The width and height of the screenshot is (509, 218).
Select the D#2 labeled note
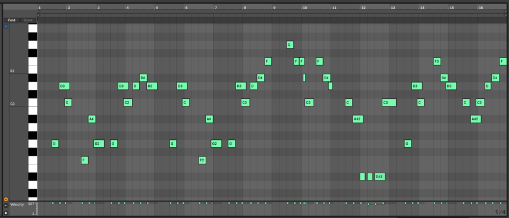[380, 177]
